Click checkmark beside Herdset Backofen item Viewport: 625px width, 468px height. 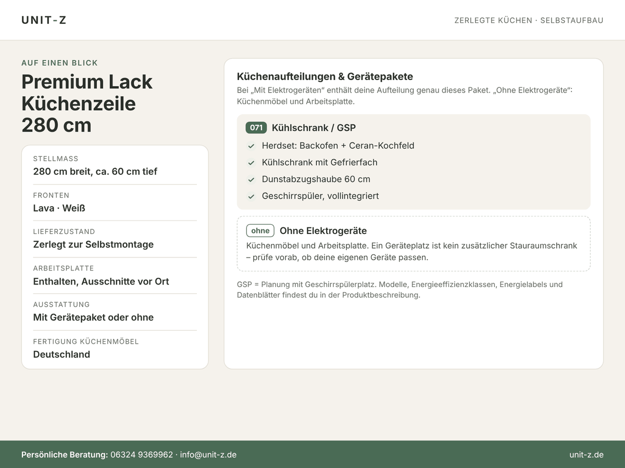coord(251,146)
